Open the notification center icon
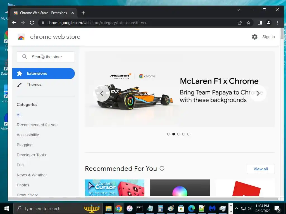Viewport: 286px width, 214px height. [277, 208]
